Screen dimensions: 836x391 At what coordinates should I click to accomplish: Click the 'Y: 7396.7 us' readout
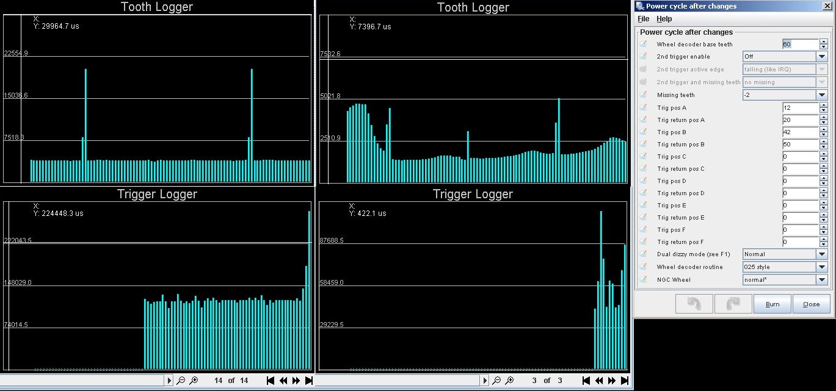click(371, 27)
